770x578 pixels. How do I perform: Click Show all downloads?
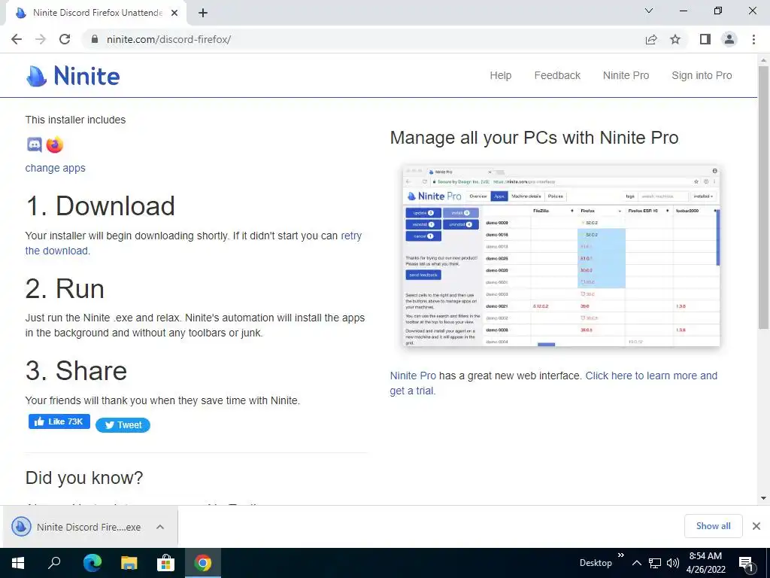[x=713, y=526]
